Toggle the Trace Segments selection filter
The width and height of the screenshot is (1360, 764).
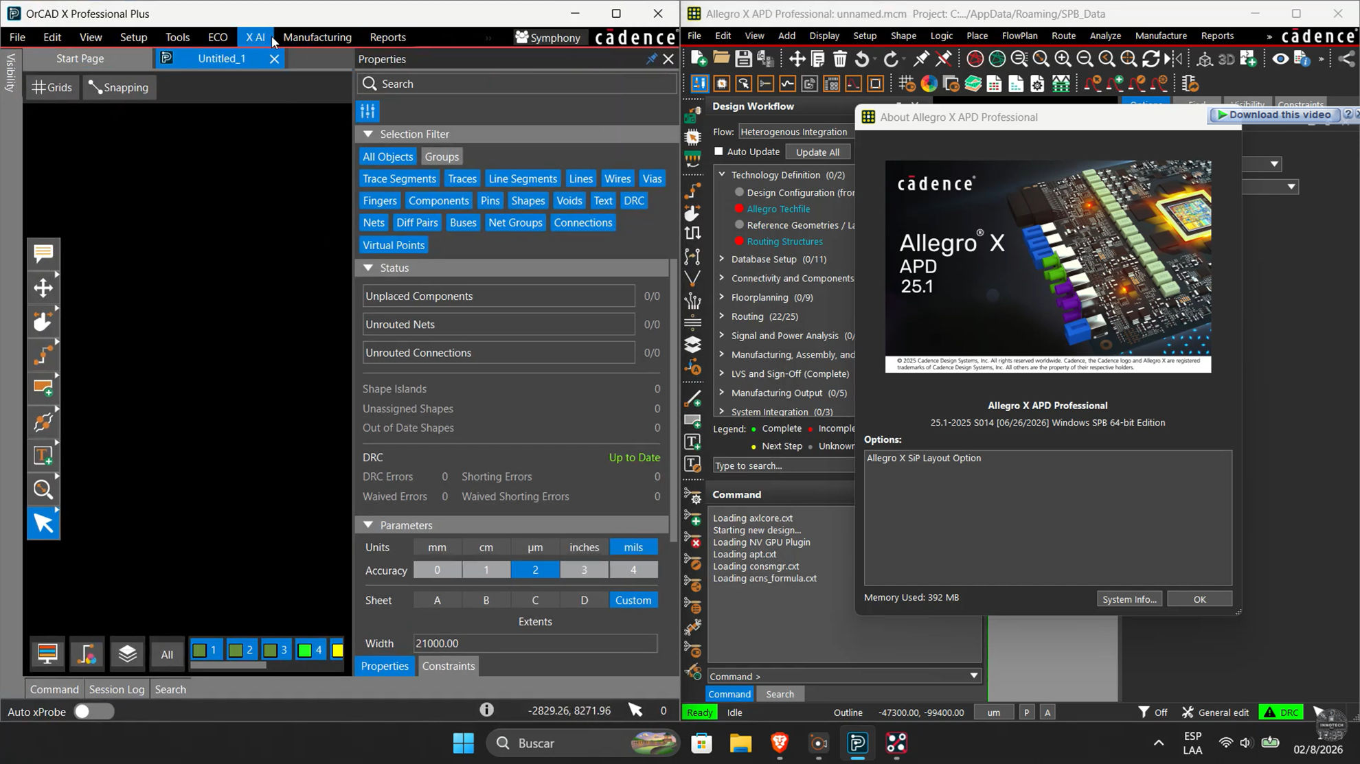click(x=399, y=178)
